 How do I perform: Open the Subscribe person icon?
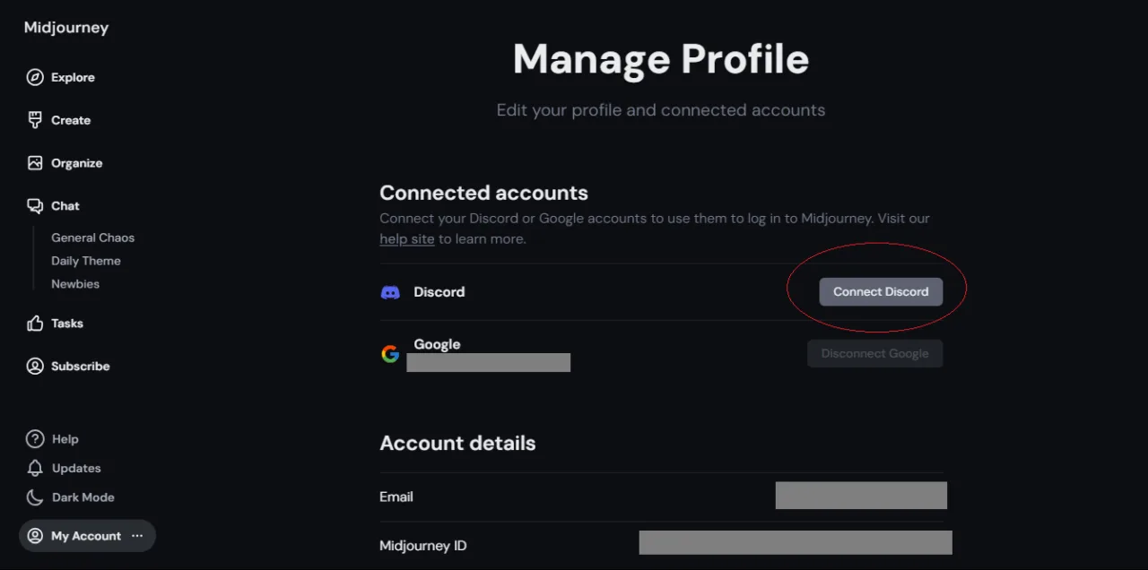pos(35,367)
